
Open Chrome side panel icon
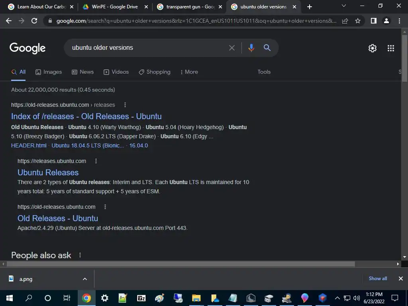pyautogui.click(x=374, y=21)
